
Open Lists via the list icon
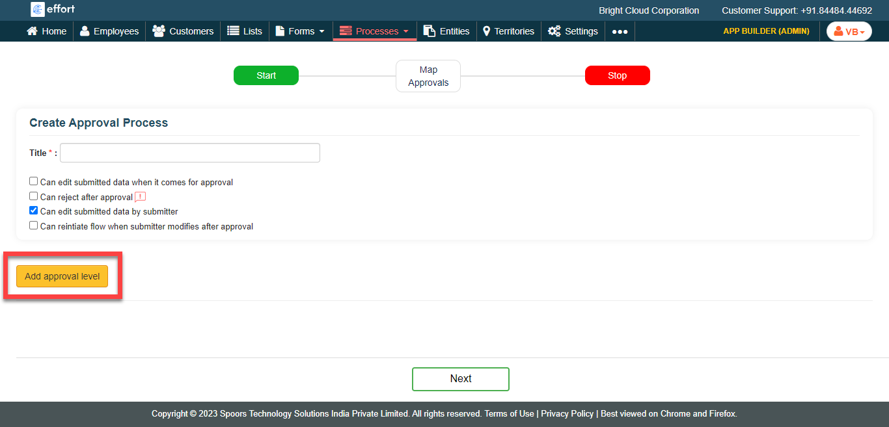[x=233, y=31]
